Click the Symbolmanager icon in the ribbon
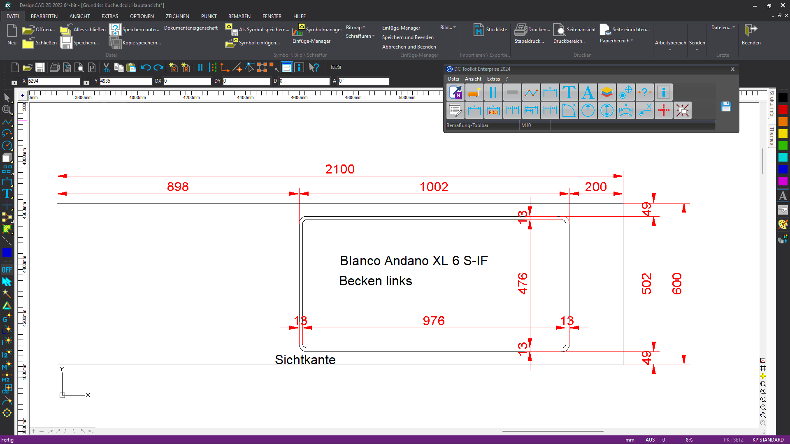This screenshot has height=444, width=790. pos(298,30)
